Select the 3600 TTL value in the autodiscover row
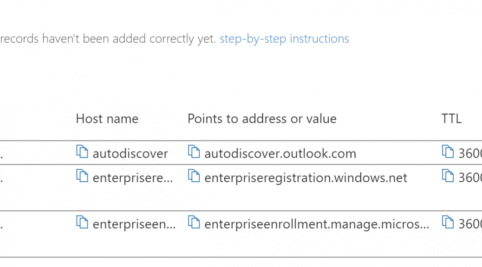482x267 pixels. click(x=470, y=153)
